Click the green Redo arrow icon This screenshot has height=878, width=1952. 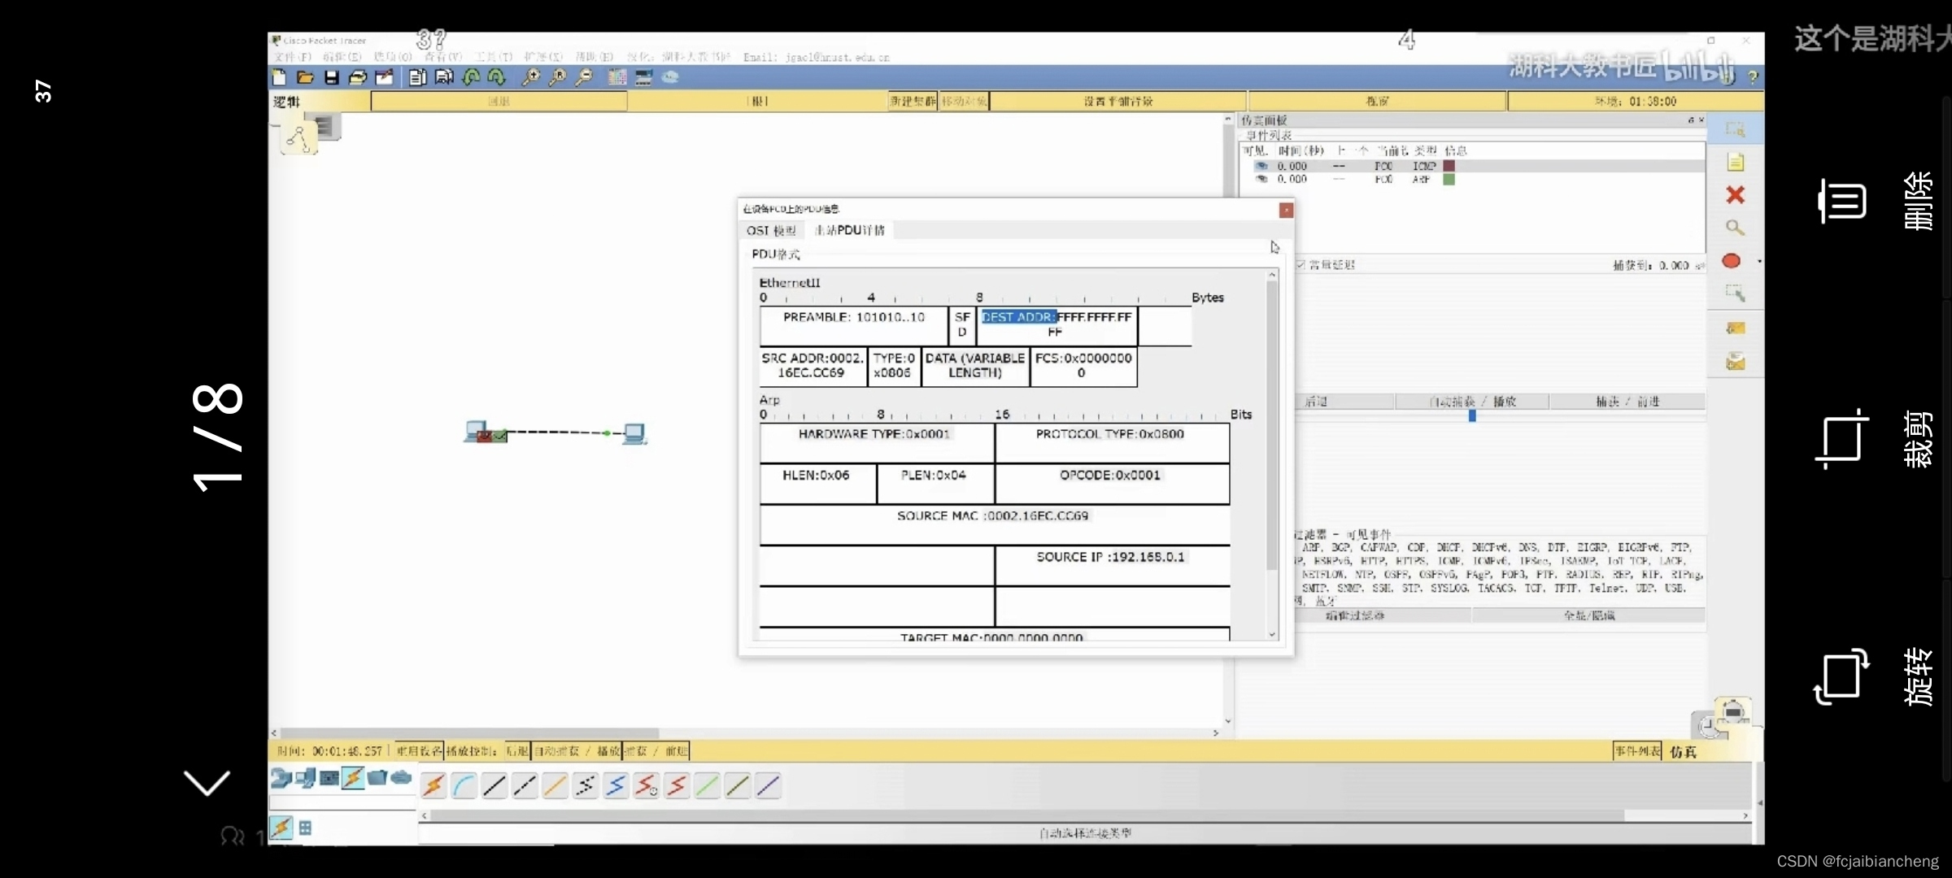[496, 77]
